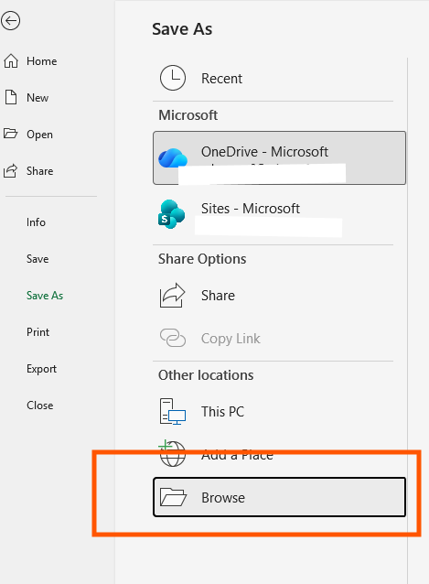Click the Add a Place globe icon
Screen dimensions: 429x584
point(172,453)
